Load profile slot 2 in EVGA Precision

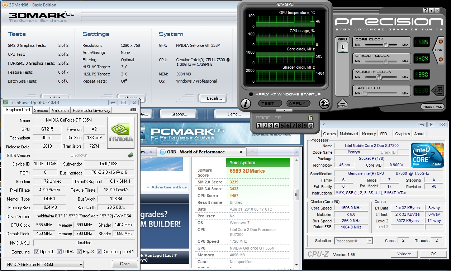(265, 125)
